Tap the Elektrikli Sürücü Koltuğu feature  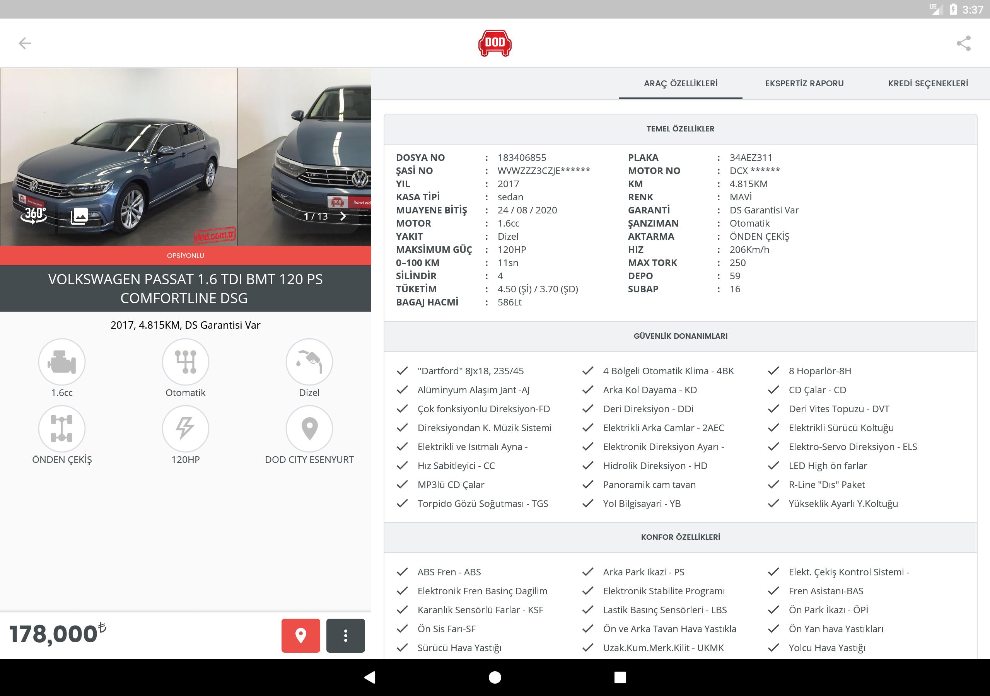tap(841, 428)
